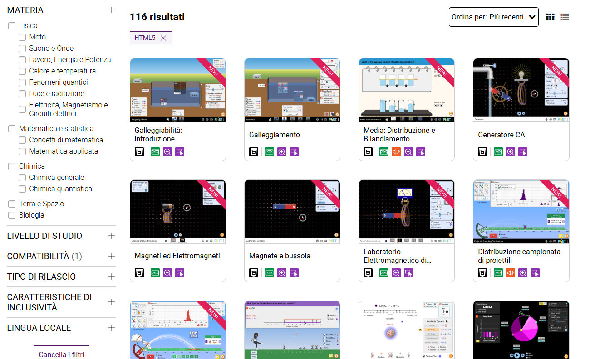Image resolution: width=590 pixels, height=359 pixels.
Task: Open Media: Distribuzione e Bilanciamento title link
Action: coord(399,135)
